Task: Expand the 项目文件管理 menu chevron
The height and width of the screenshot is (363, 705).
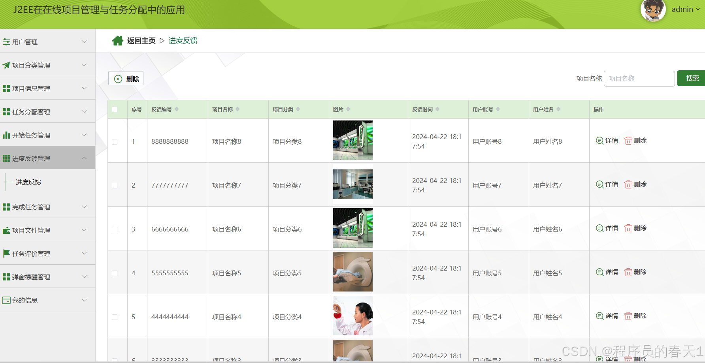Action: tap(84, 230)
